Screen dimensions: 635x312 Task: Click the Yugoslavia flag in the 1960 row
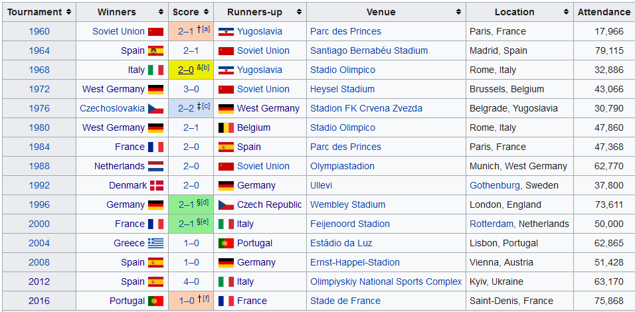(x=227, y=31)
